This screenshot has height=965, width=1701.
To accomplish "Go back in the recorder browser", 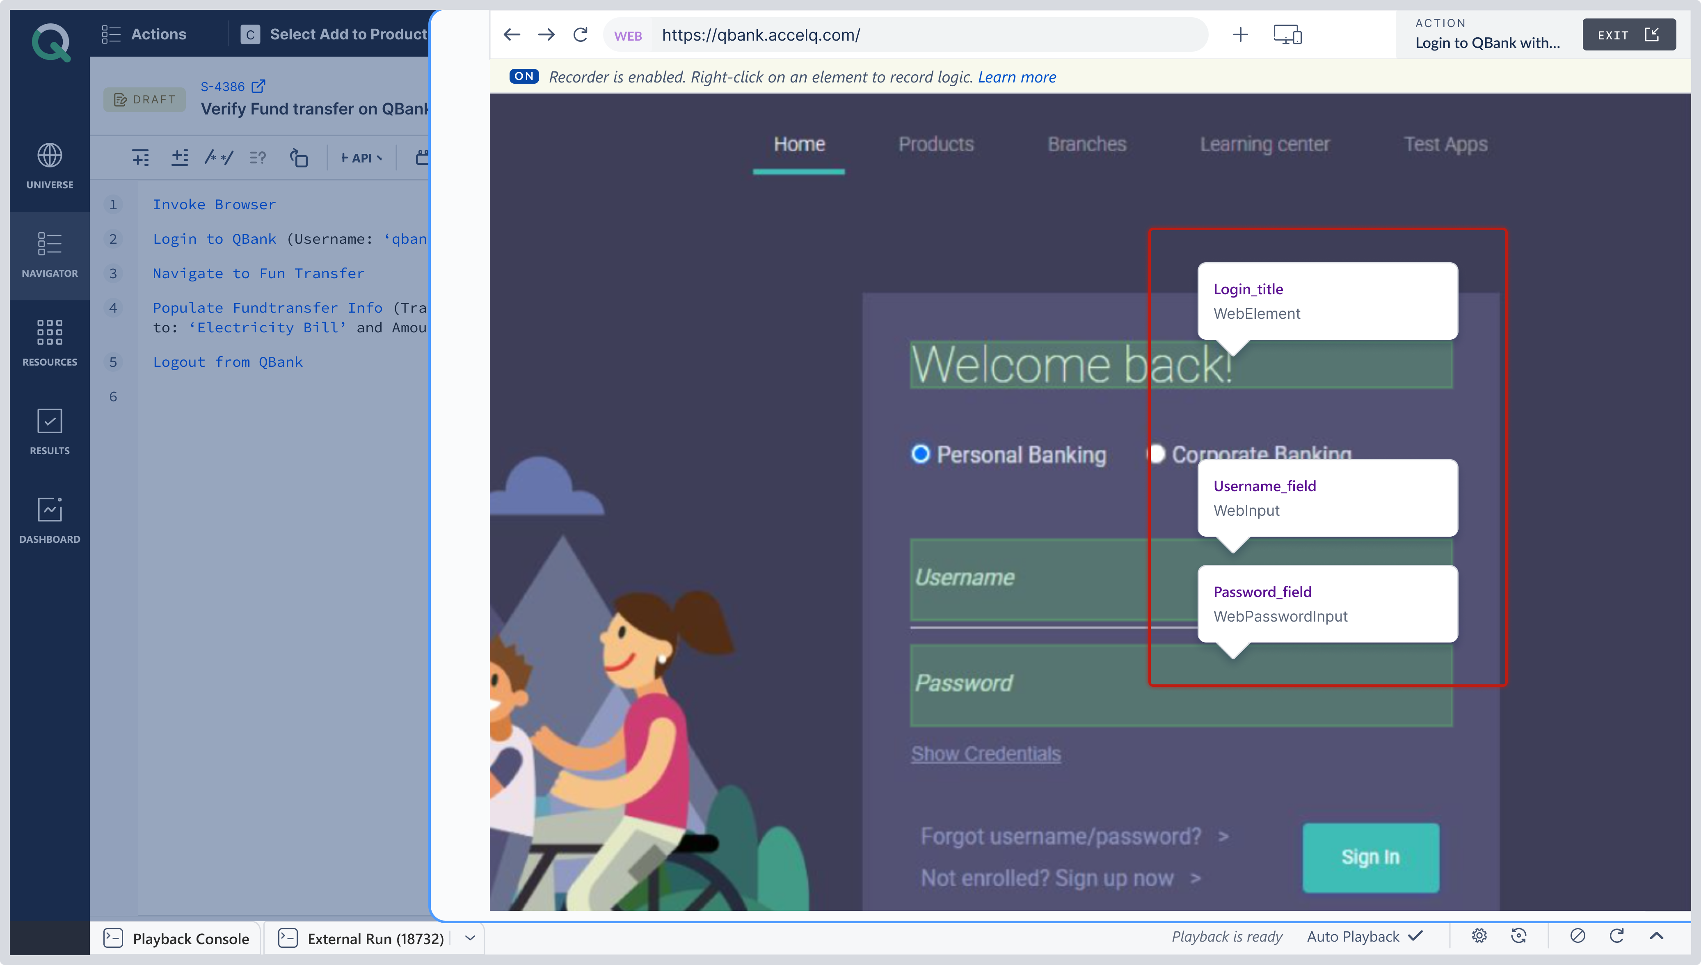I will point(512,34).
